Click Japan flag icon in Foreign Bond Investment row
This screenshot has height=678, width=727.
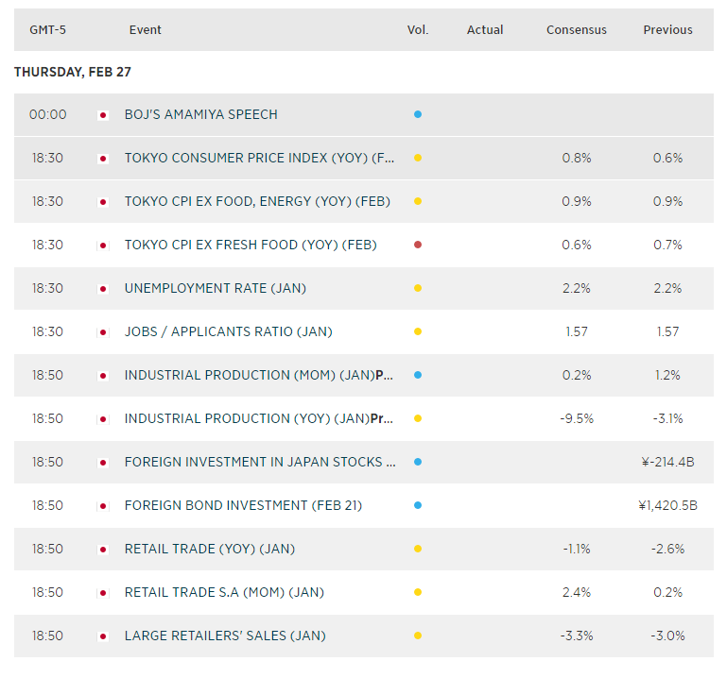coord(103,506)
